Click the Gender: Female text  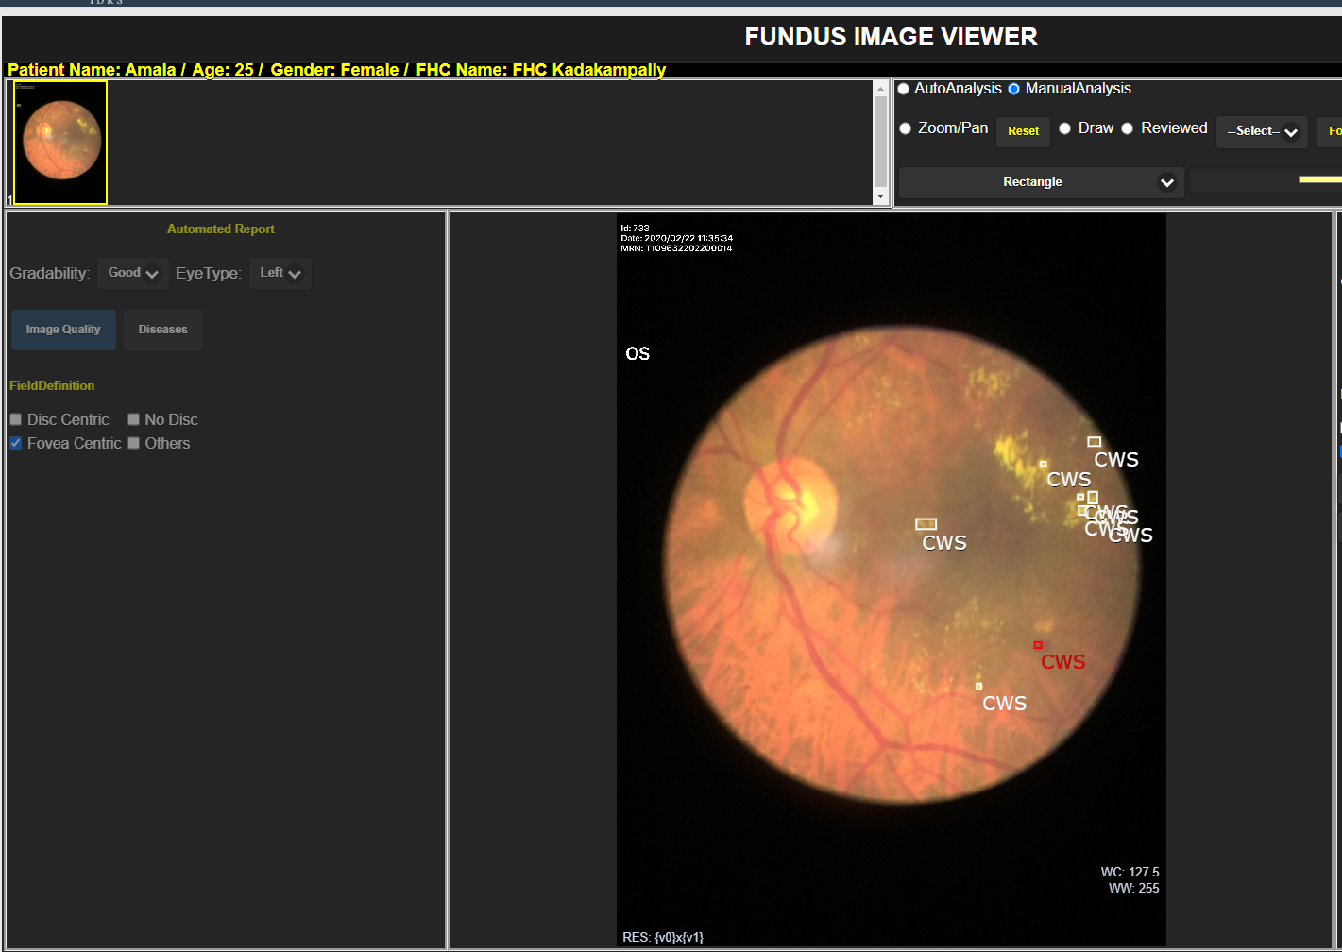334,70
